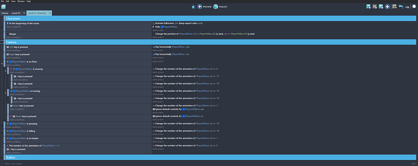Delete selected event toolbar icon

395,7
